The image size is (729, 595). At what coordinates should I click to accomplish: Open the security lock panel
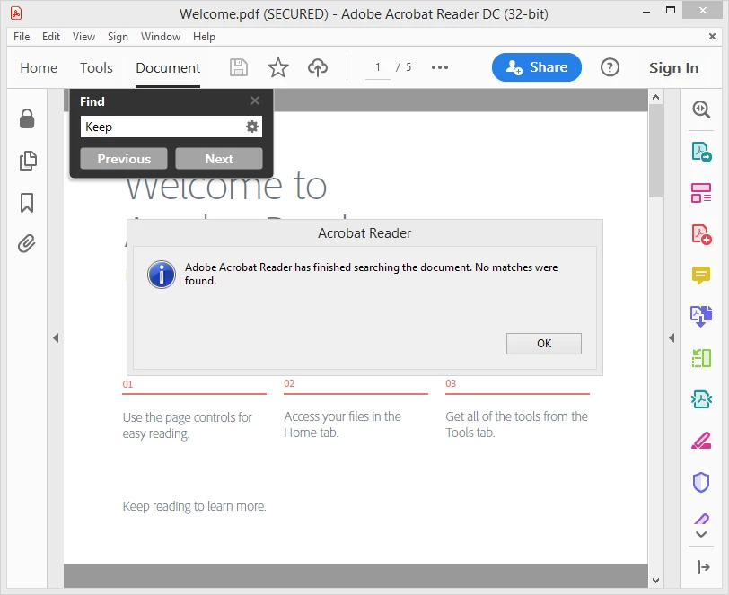tap(27, 119)
